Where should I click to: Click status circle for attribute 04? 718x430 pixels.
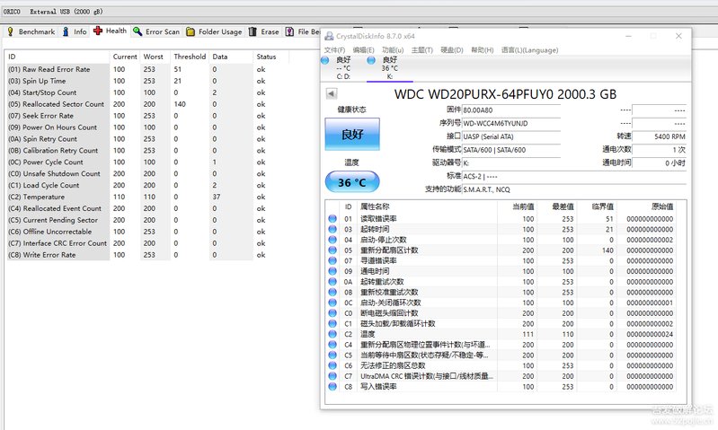(332, 240)
